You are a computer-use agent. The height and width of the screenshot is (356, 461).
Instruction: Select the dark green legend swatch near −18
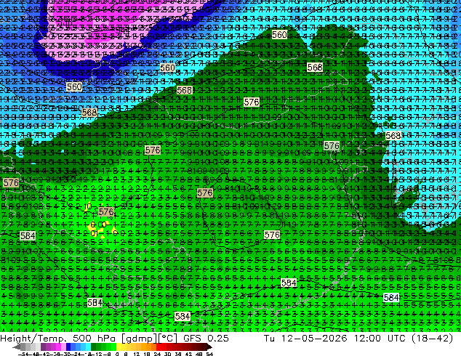point(94,347)
